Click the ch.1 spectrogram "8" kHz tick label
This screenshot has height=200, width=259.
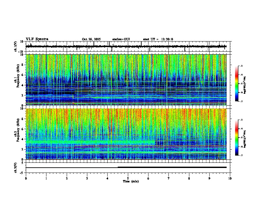point(23,65)
